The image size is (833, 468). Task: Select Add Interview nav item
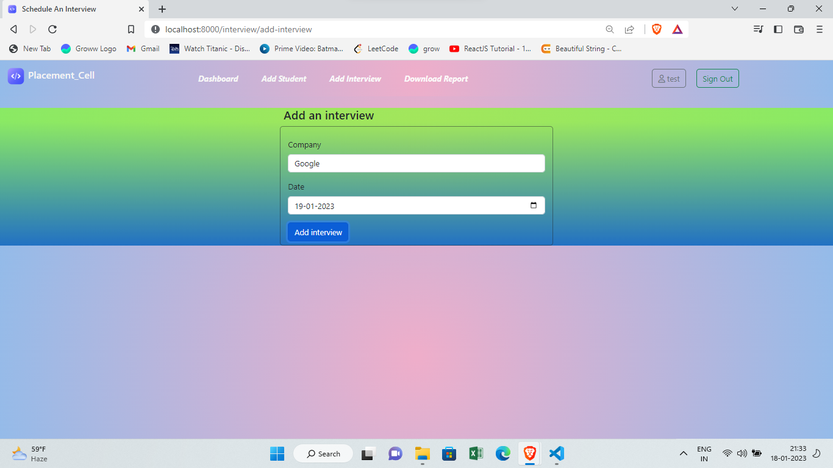(355, 79)
